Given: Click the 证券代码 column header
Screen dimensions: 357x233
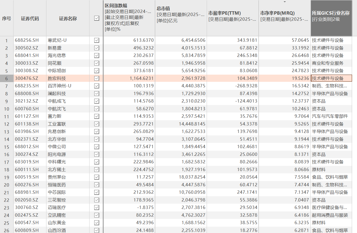Looking at the screenshot, I should (x=30, y=19).
